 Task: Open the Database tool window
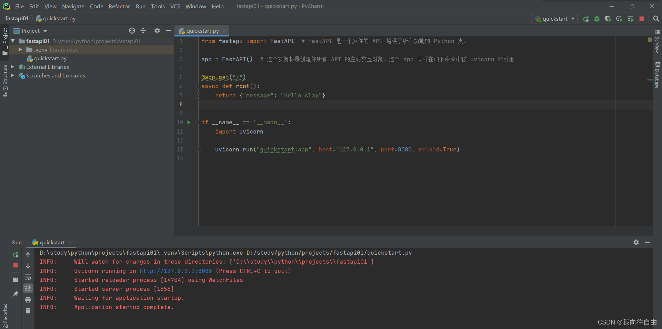[658, 74]
